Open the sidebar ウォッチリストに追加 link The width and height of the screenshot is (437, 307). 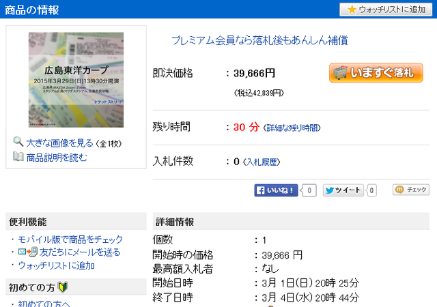[56, 265]
